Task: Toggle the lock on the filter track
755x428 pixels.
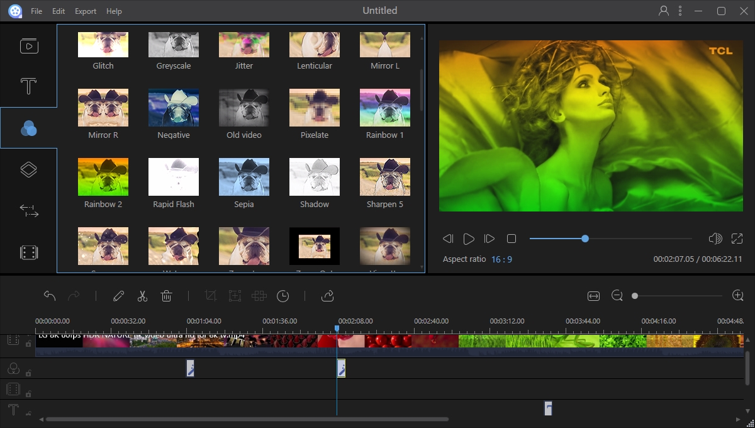Action: point(28,373)
